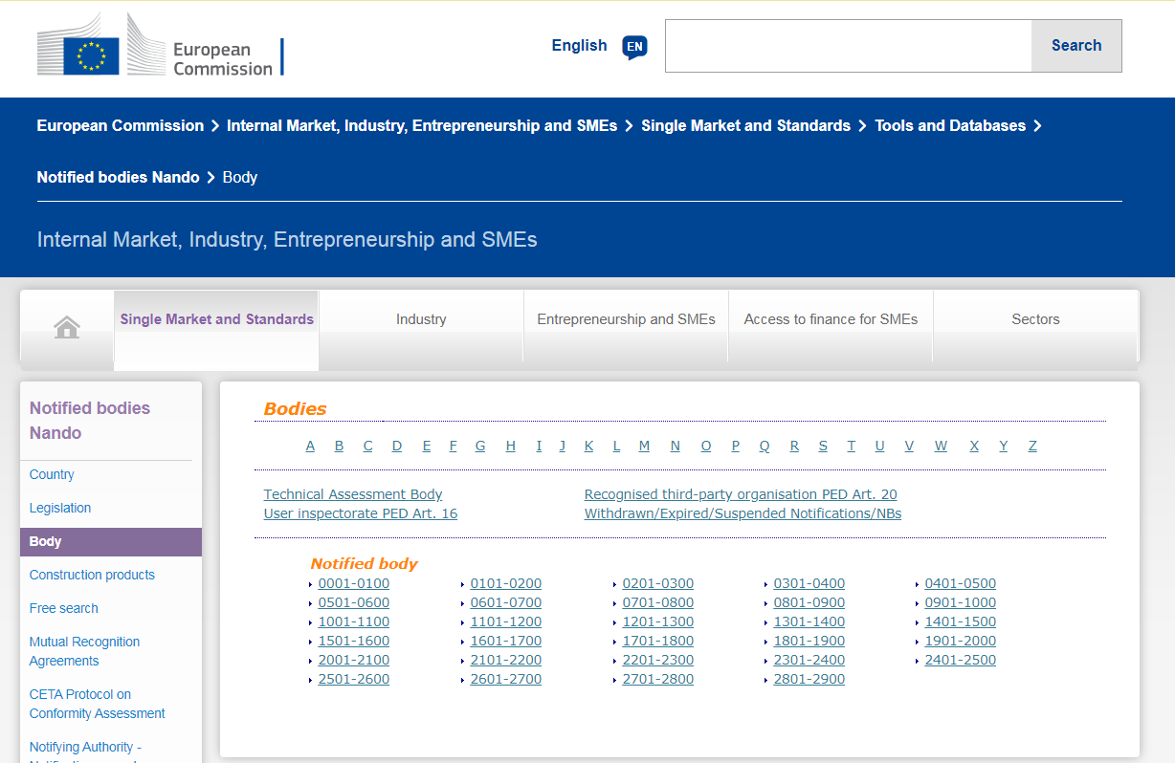The image size is (1175, 763).
Task: Open notified body range 0301-0400
Action: point(809,583)
